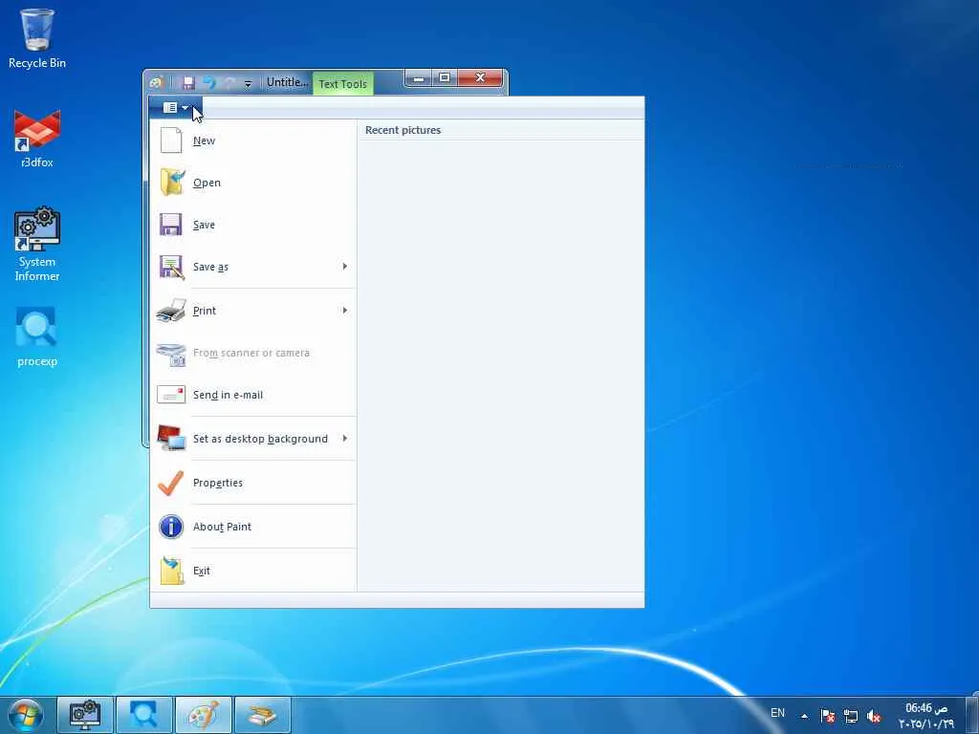Switch to the Text Tools tab
The image size is (979, 734).
point(343,84)
